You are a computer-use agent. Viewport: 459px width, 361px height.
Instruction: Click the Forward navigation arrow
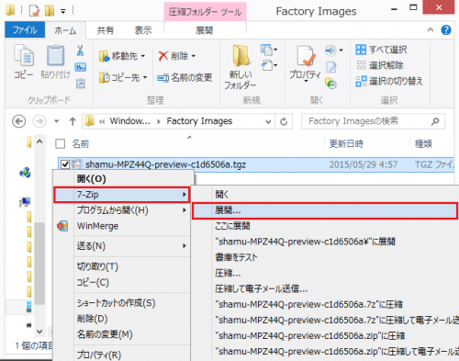tap(39, 121)
